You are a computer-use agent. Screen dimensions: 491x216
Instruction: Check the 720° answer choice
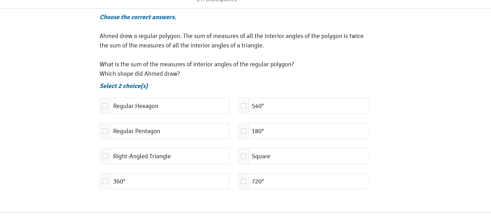pos(243,181)
